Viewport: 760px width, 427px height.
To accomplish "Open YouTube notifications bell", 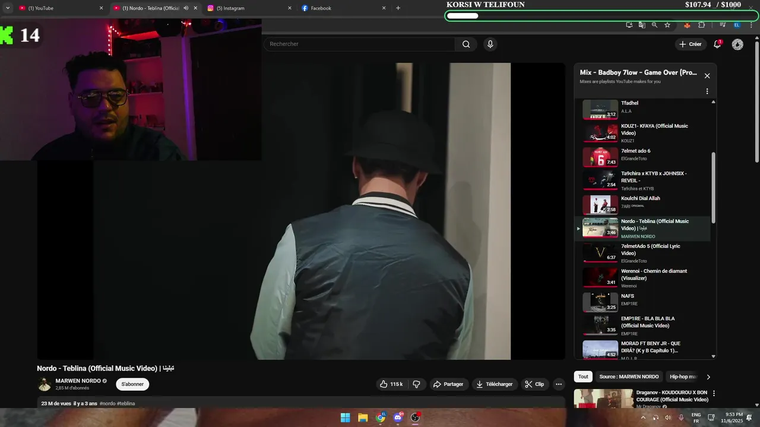I will tap(717, 44).
